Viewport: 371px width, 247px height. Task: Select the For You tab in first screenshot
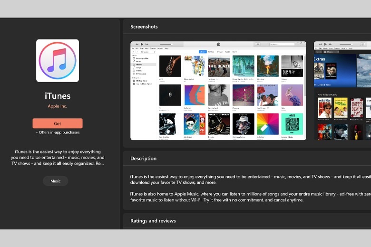pos(211,52)
